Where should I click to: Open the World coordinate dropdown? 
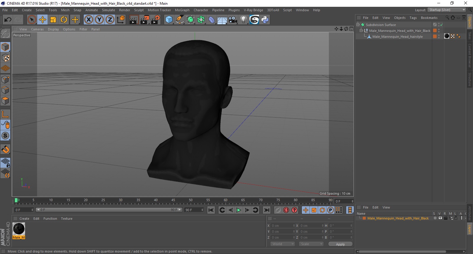pos(283,244)
